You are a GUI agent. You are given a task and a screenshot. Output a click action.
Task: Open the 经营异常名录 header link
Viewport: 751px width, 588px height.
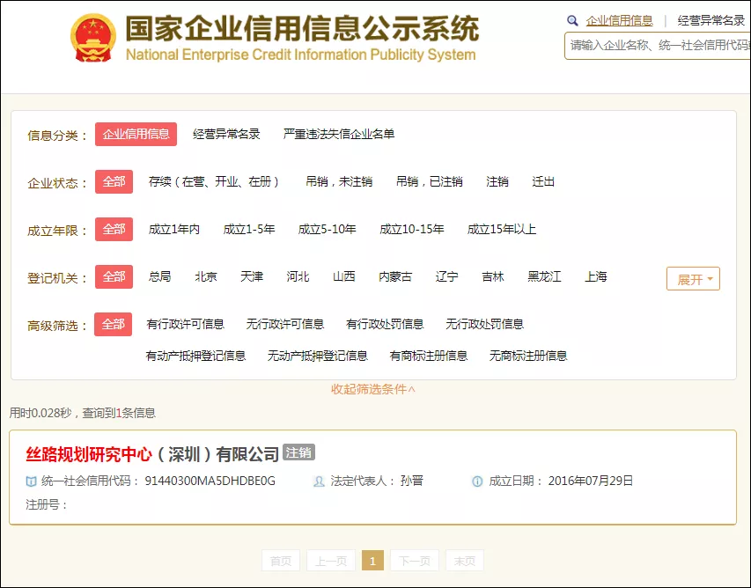(x=711, y=20)
